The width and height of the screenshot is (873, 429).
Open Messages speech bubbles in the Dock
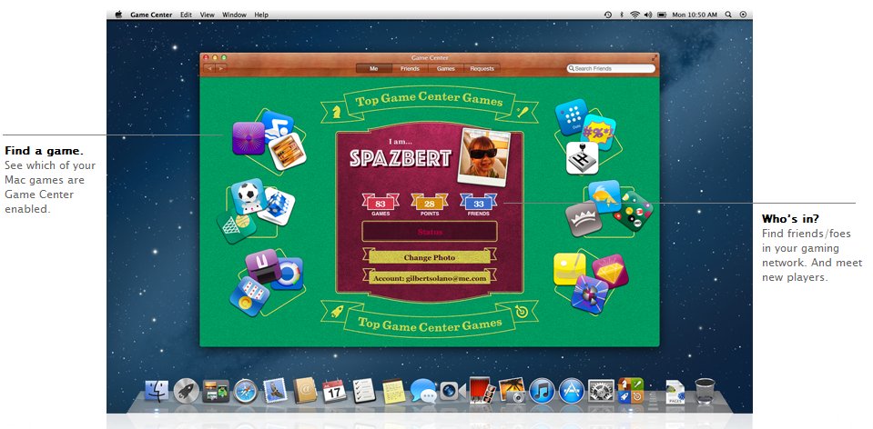pyautogui.click(x=423, y=391)
